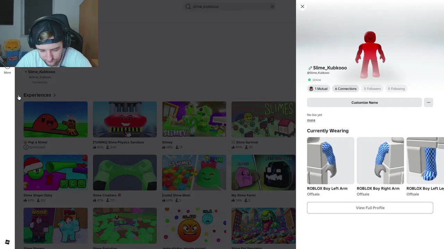444x249 pixels.
Task: Click the red avatar 3D preview
Action: pyautogui.click(x=370, y=55)
